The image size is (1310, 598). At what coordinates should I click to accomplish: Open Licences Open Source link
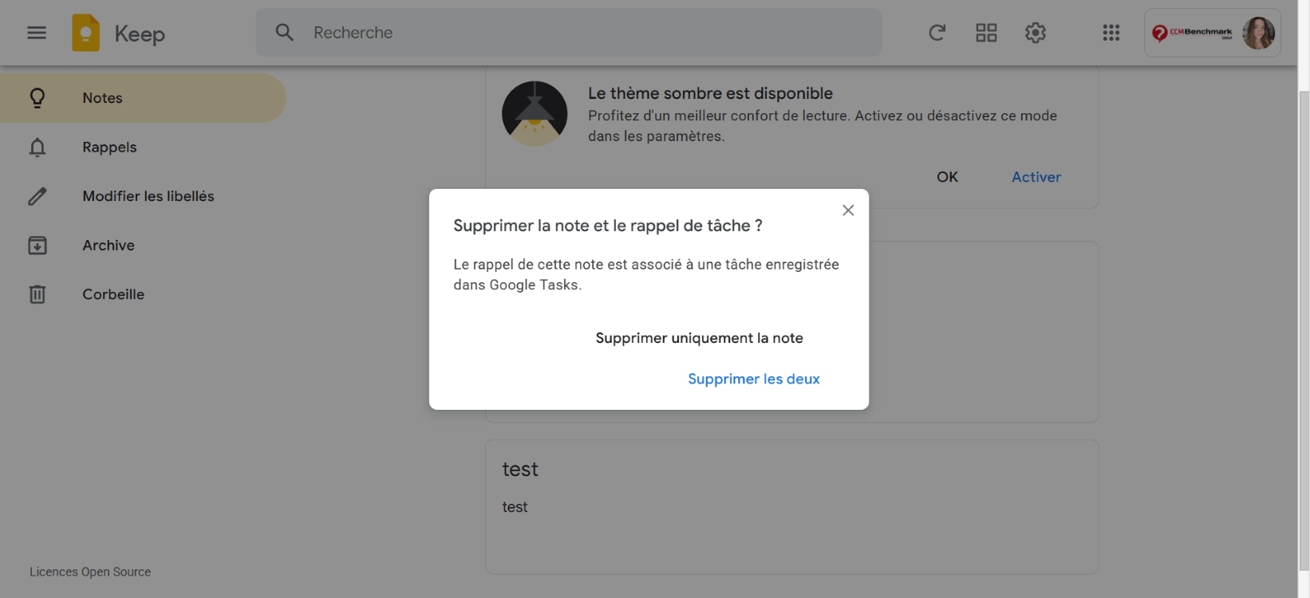(x=90, y=572)
